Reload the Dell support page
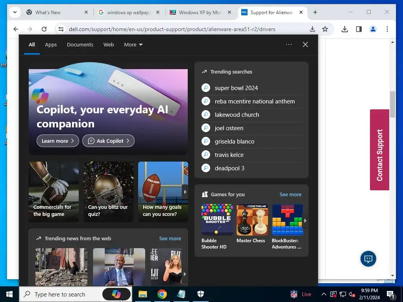This screenshot has height=302, width=403. (44, 29)
